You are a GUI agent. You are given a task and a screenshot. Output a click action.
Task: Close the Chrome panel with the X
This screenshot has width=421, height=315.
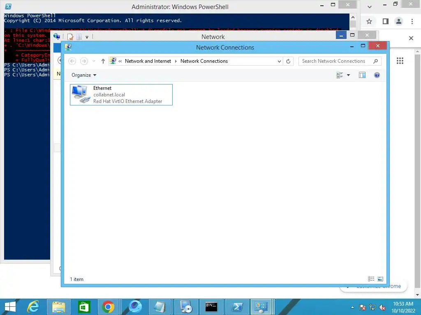tap(411, 38)
